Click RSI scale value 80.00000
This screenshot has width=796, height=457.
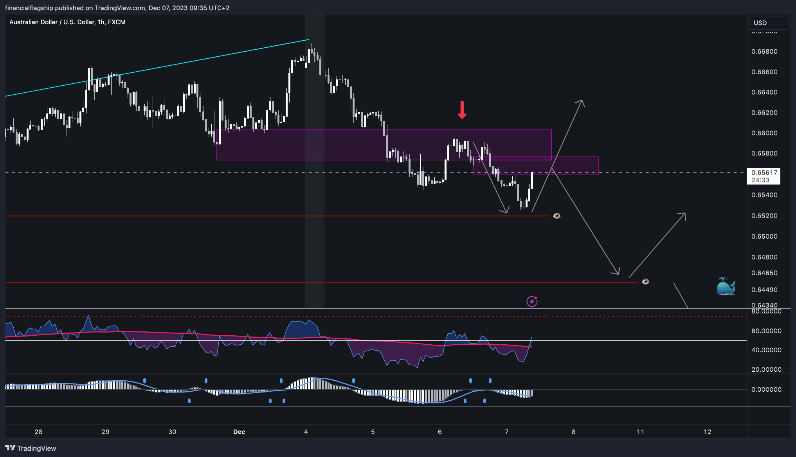tap(766, 311)
